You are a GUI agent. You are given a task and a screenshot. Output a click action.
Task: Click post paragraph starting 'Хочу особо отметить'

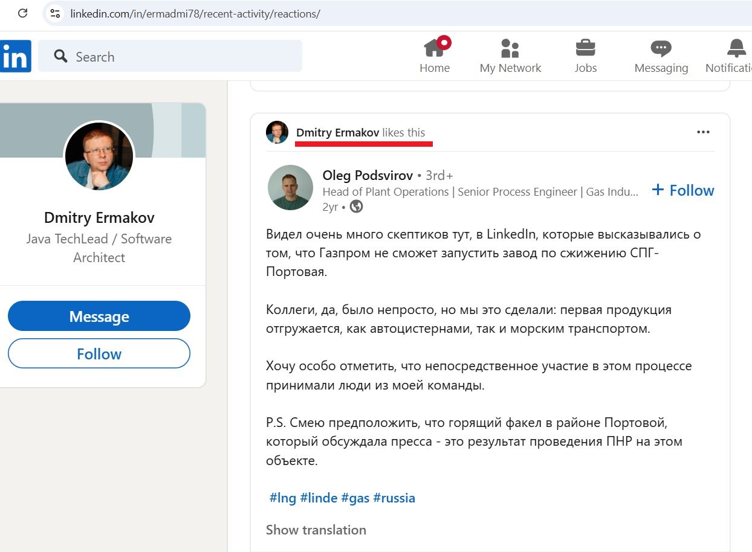[x=479, y=376]
